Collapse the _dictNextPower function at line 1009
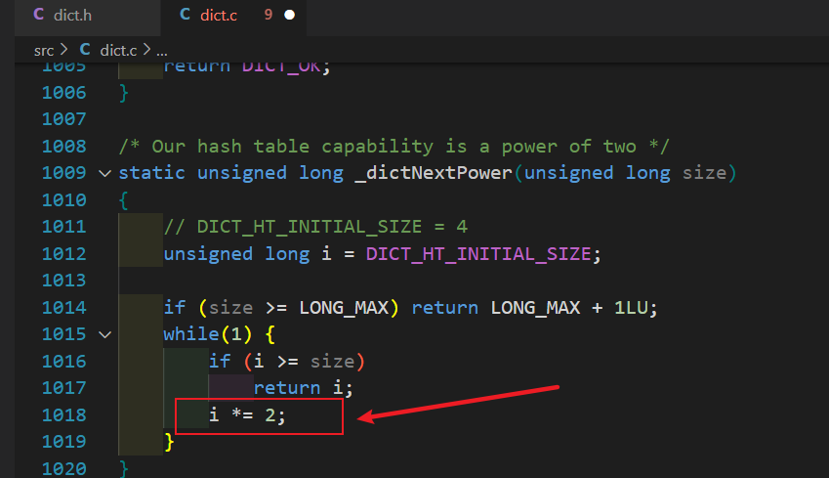Screen dimensions: 829x478 pyautogui.click(x=105, y=174)
